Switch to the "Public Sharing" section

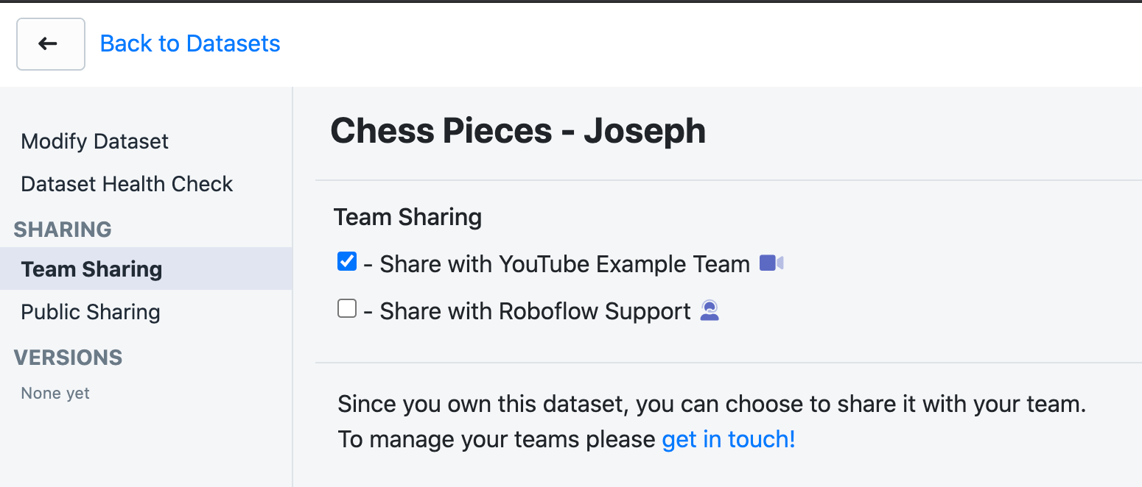[x=90, y=312]
